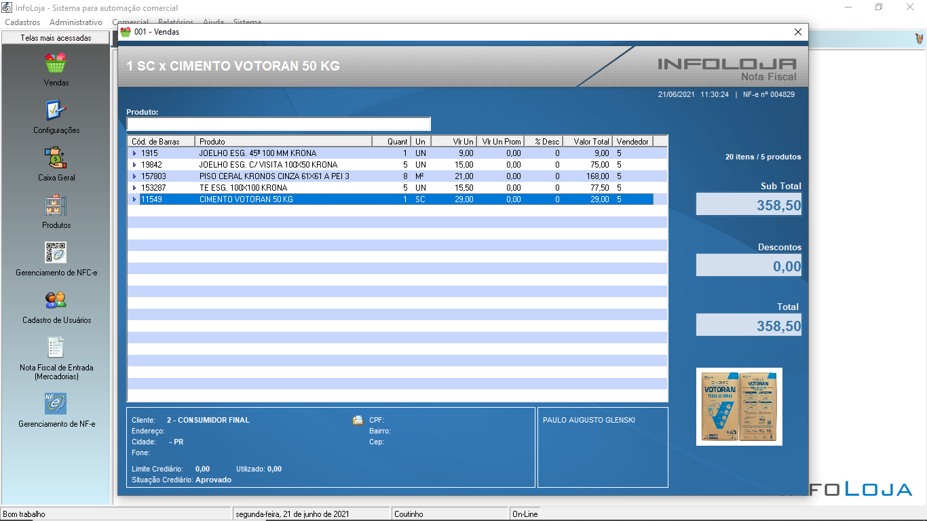Open Nota Fiscal de Entrada icon

pyautogui.click(x=56, y=347)
